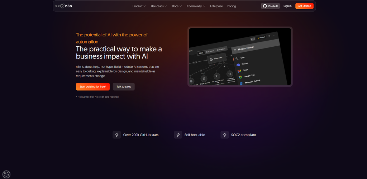Click the Ask more info from user node
Image resolution: width=367 pixels, height=179 pixels.
[x=217, y=76]
